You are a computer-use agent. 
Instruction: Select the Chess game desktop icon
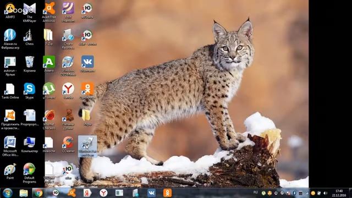coord(29,37)
